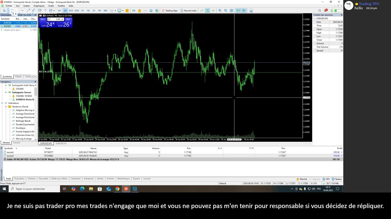
Task: Collapse the Indicateurs tree node
Action: [x=2, y=103]
